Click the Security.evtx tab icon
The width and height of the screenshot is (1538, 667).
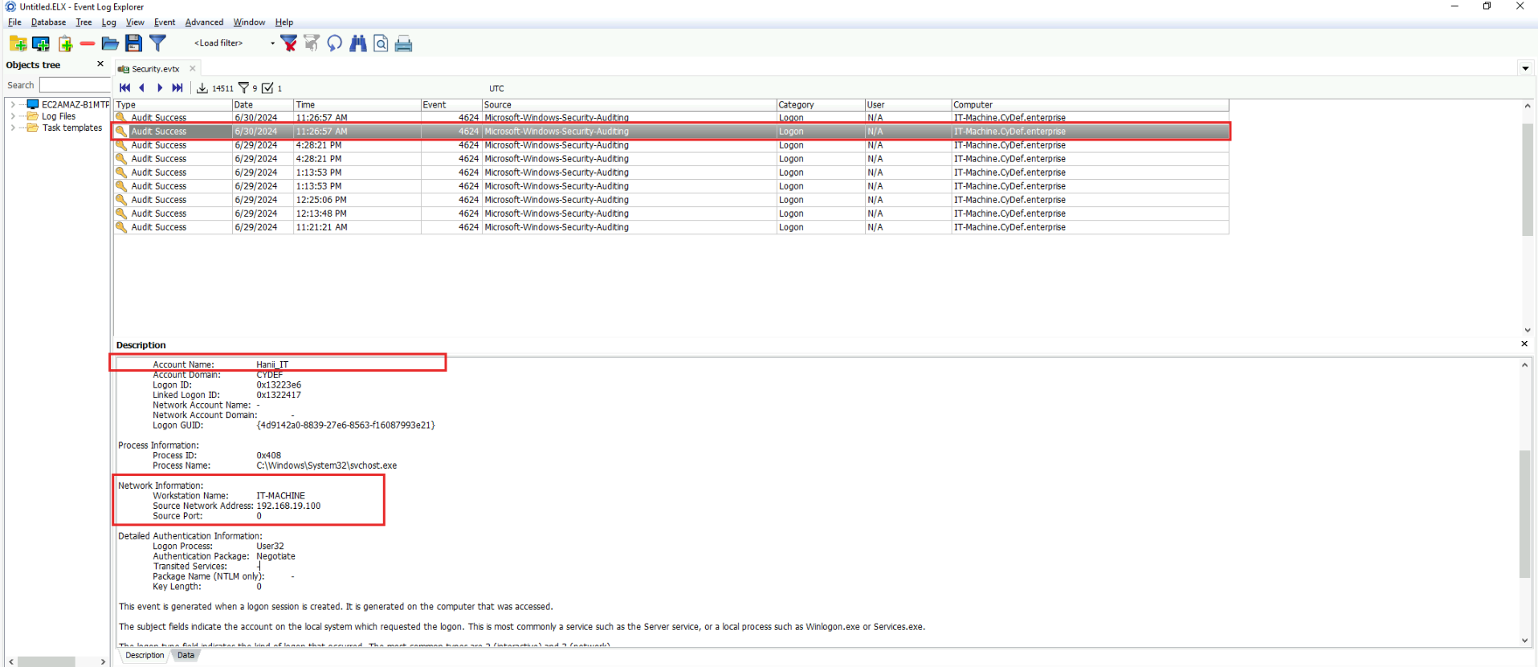coord(124,69)
